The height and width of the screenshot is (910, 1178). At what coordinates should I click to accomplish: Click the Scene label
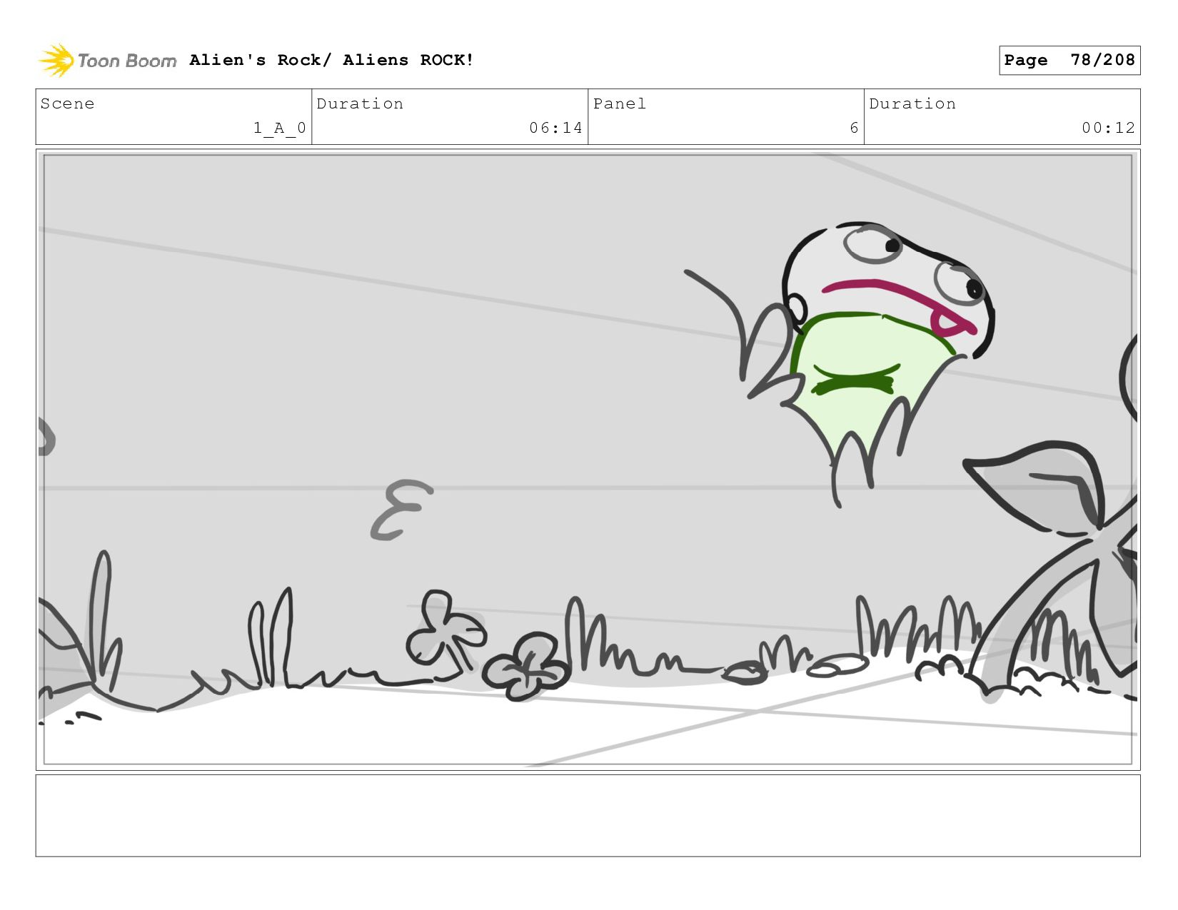click(67, 103)
